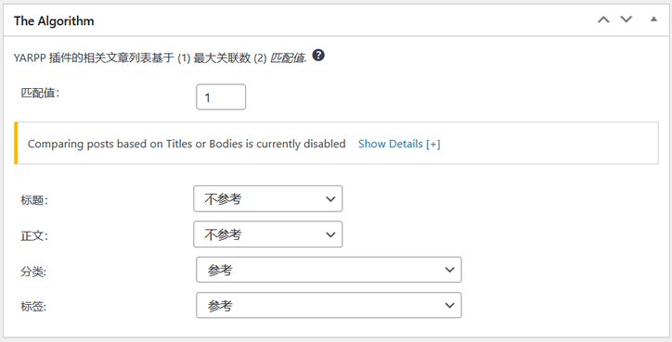The width and height of the screenshot is (672, 342).
Task: Click the Titles or Bodies disabled notice text
Action: (187, 144)
